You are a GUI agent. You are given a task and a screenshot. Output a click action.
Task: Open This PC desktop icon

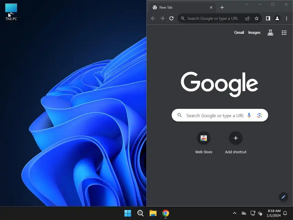11,12
